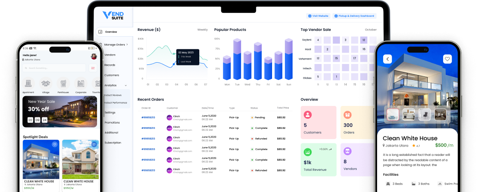Image resolution: width=478 pixels, height=192 pixels.
Task: Favorite the first Spotlight Deals house
Action: tap(55, 144)
